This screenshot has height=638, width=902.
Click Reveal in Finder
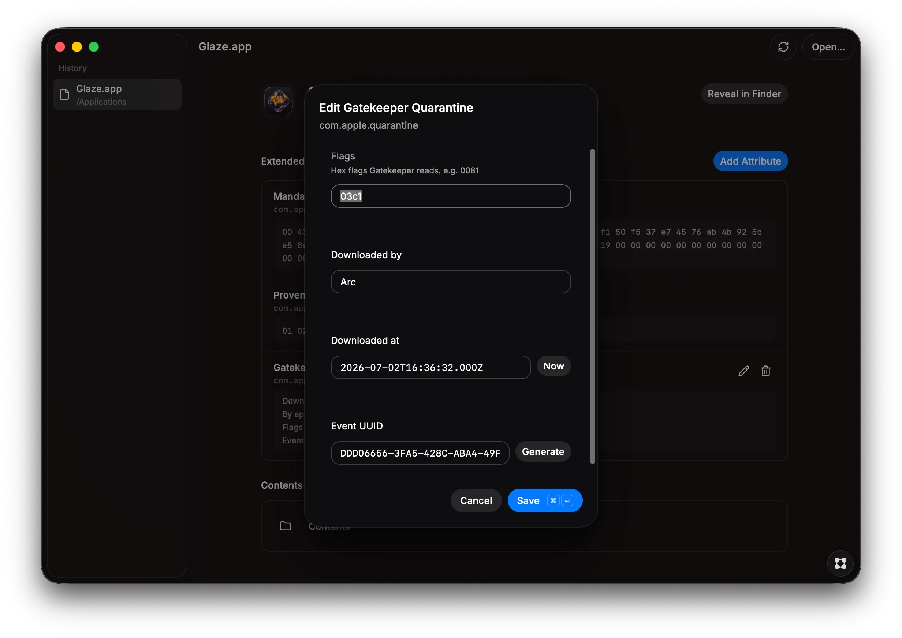[x=744, y=94]
